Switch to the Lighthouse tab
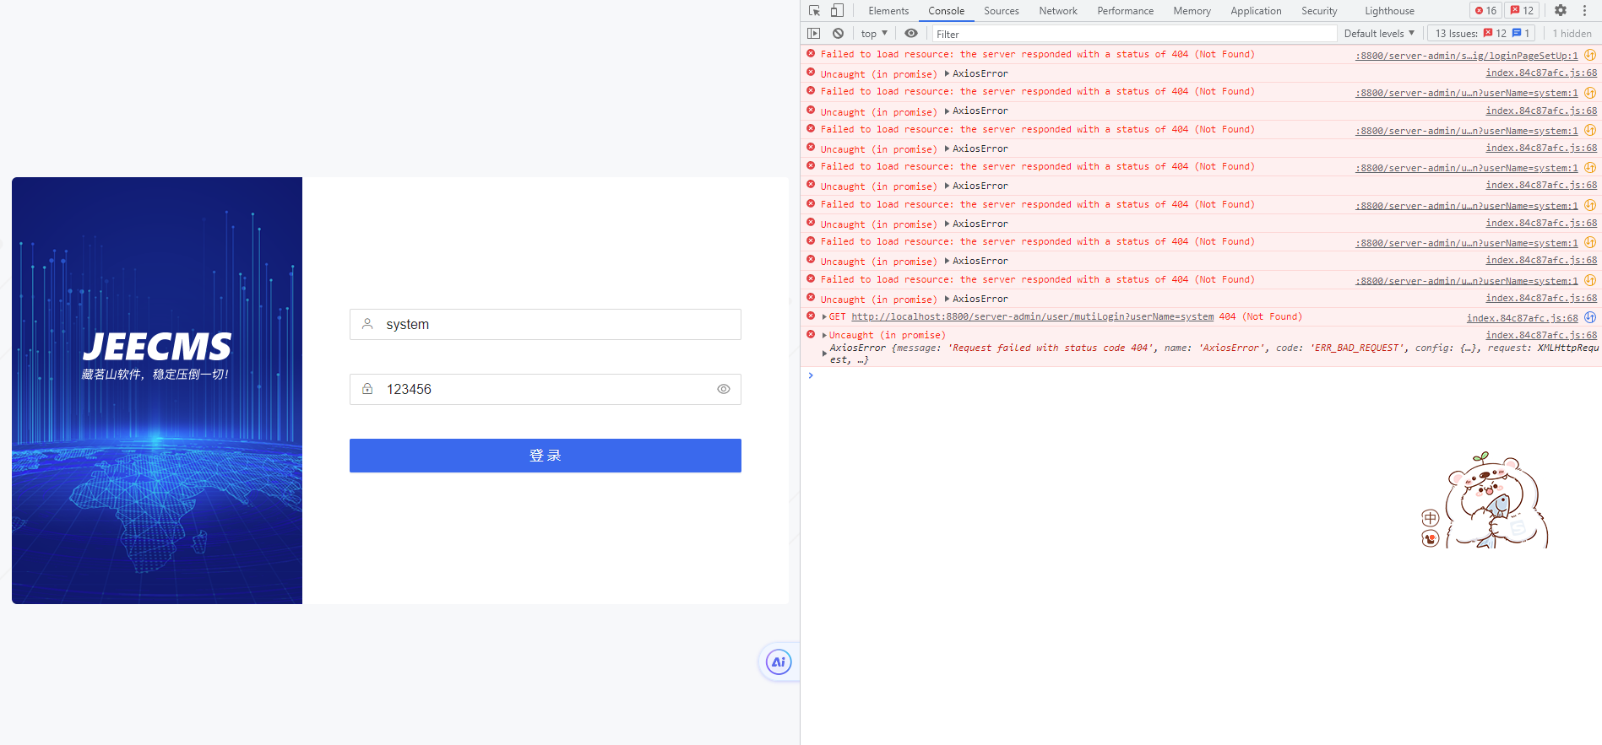 tap(1389, 11)
